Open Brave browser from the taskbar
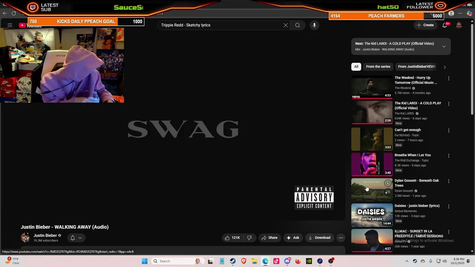475x267 pixels. pyautogui.click(x=243, y=261)
